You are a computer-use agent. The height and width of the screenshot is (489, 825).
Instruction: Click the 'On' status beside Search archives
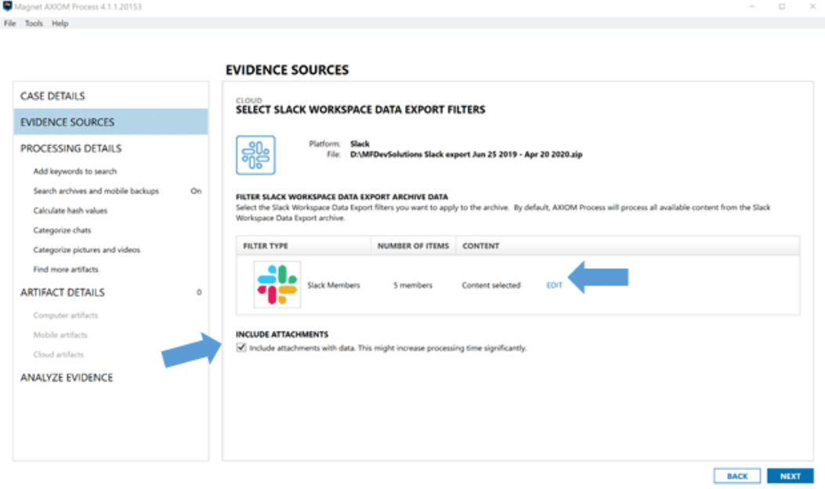196,190
